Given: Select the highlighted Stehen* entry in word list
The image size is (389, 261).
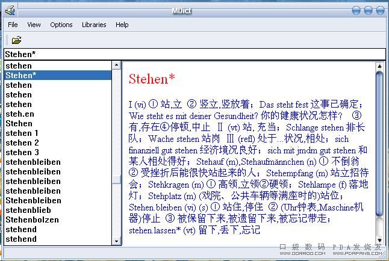Looking at the screenshot, I should coord(58,75).
